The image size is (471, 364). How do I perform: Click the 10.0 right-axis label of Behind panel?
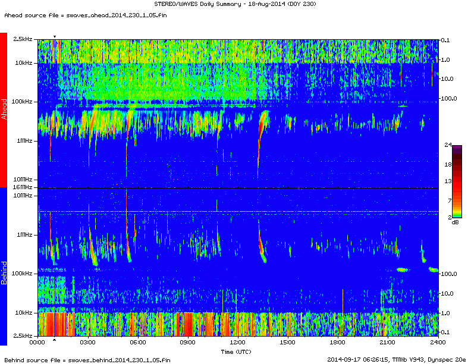click(x=447, y=293)
